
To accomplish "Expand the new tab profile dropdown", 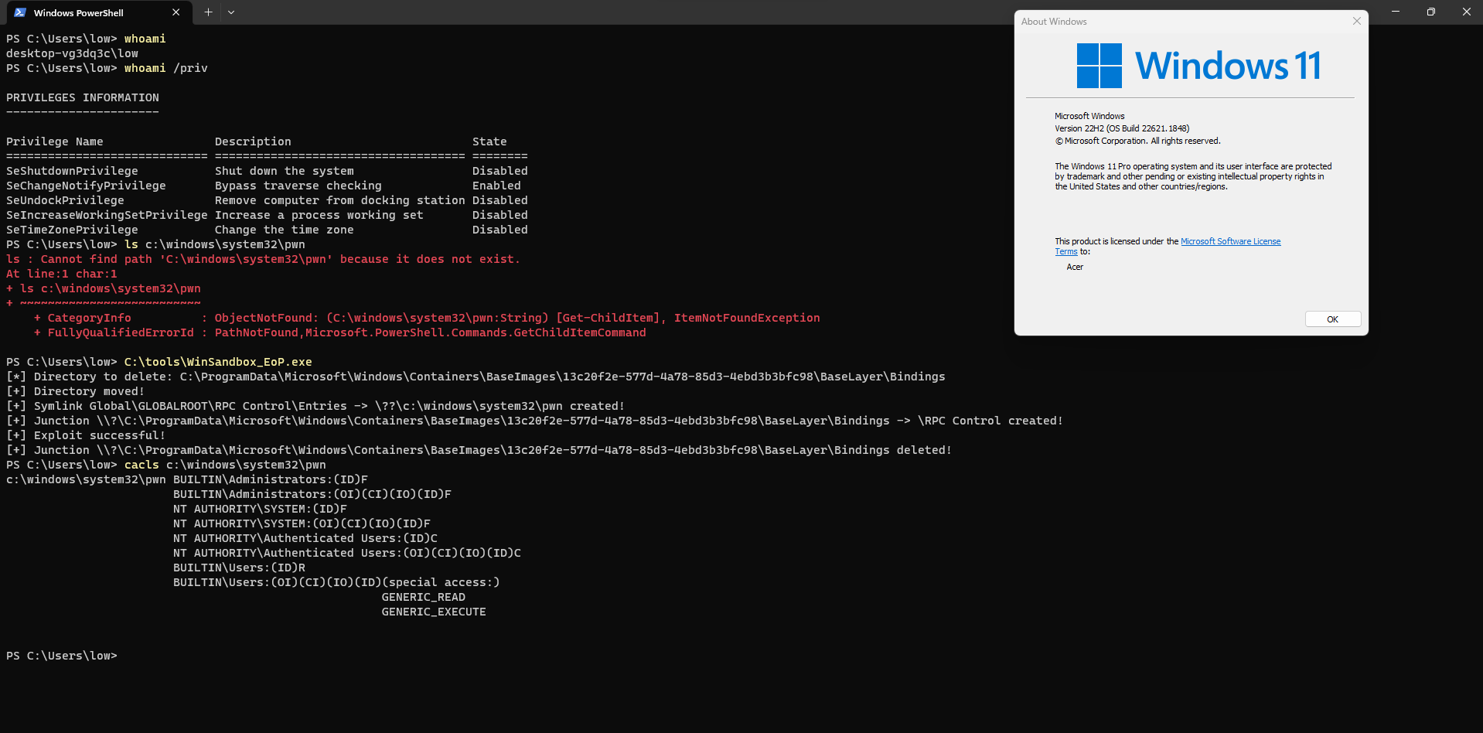I will (231, 12).
